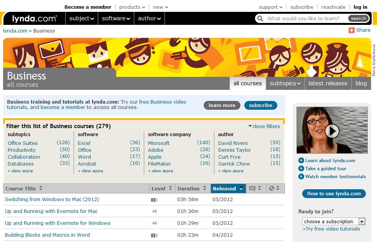Click the Learn about lynda.com arrow icon
This screenshot has height=242, width=377.
(301, 161)
